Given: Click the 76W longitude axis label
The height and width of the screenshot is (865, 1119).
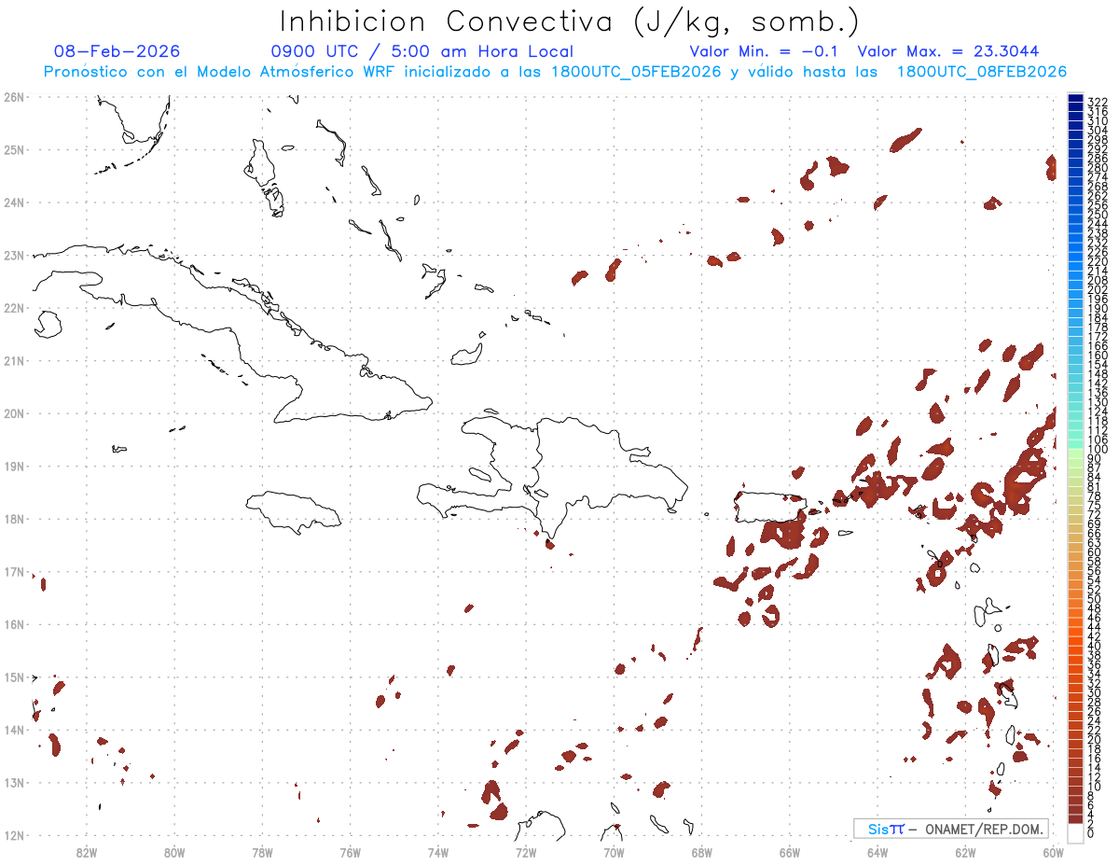Looking at the screenshot, I should point(351,851).
